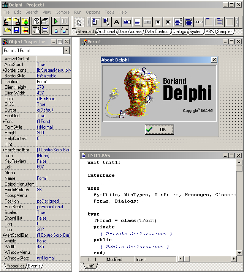Pick the ListBox component icon

click(178, 22)
